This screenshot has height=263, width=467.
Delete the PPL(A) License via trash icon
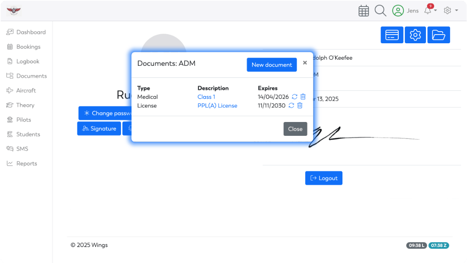[300, 106]
